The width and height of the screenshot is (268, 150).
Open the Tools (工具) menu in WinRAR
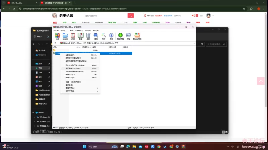pos(71,30)
